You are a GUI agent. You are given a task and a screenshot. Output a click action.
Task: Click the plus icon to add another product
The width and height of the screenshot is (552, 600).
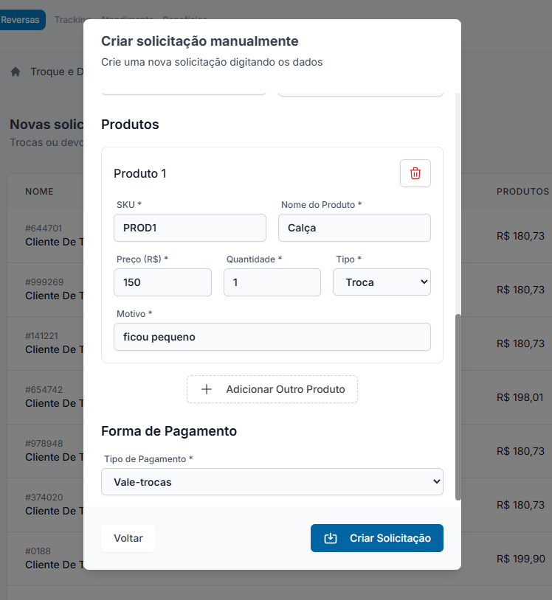tap(207, 389)
